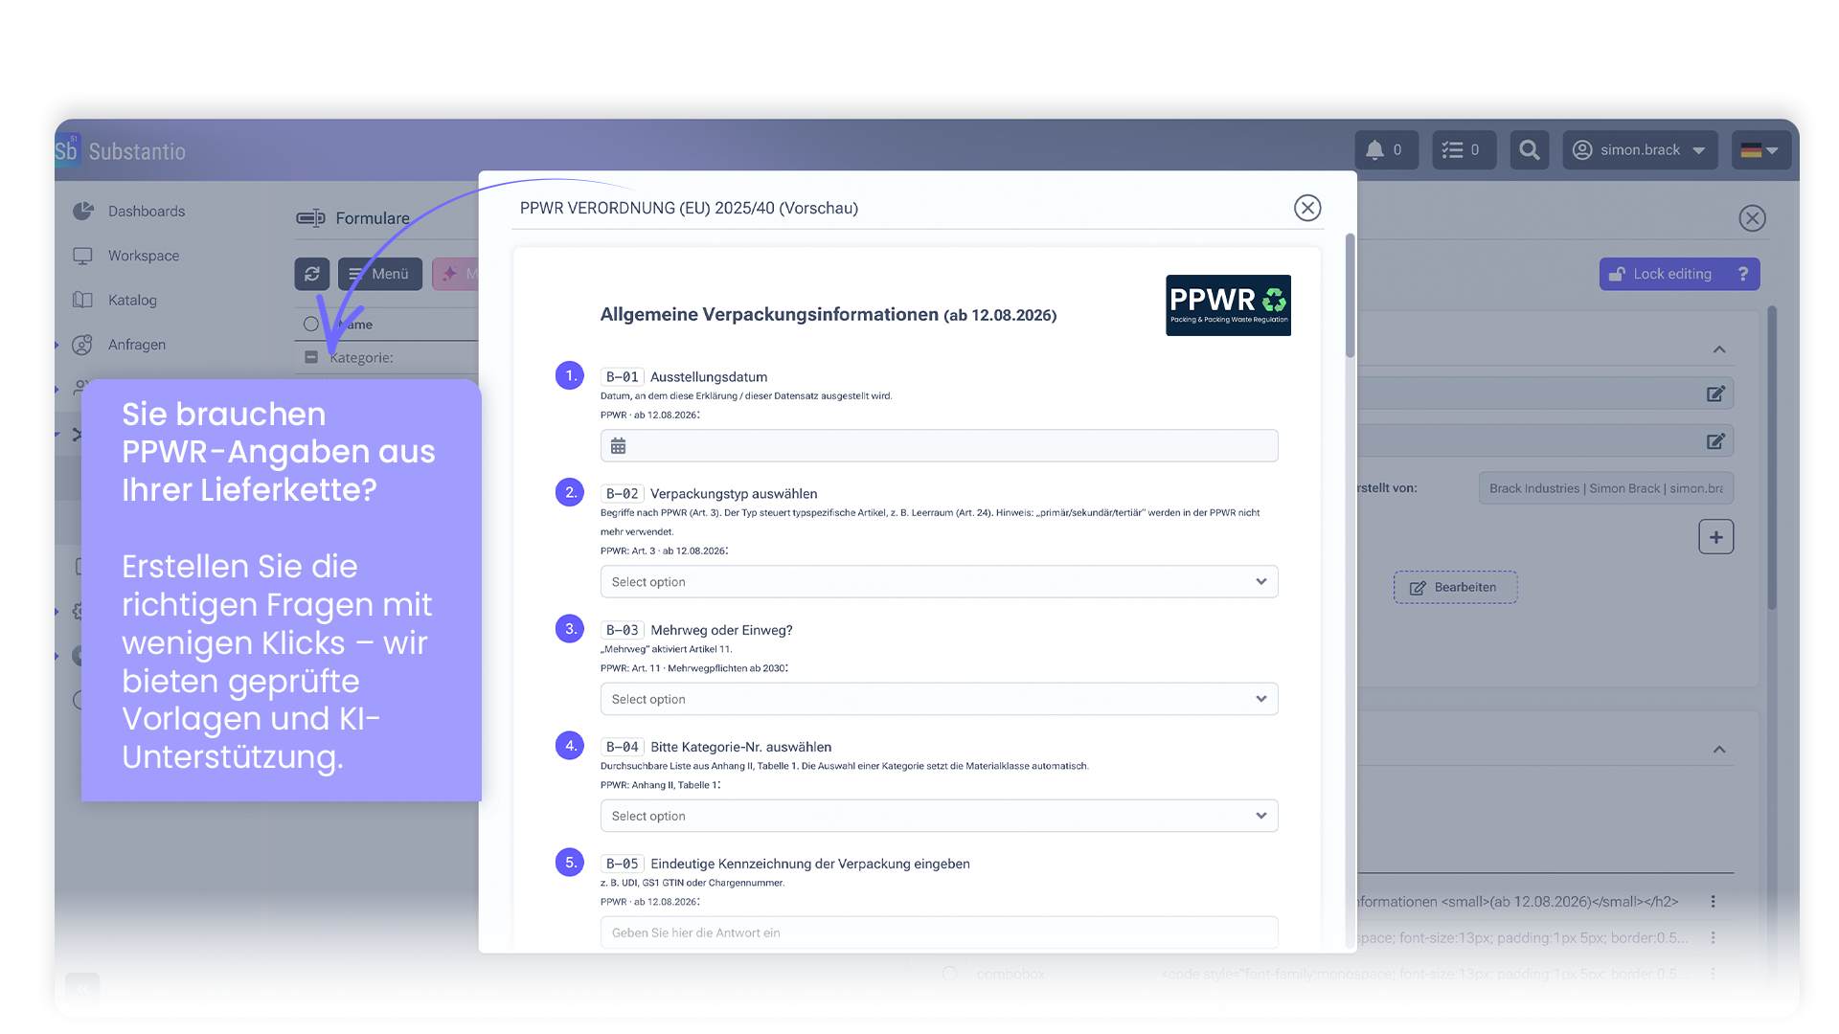
Task: Open the Menü button
Action: (380, 274)
